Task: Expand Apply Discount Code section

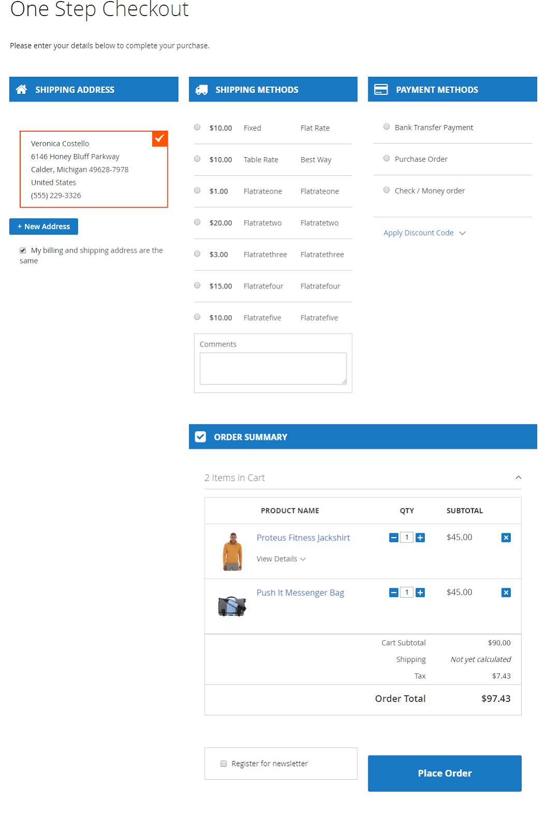Action: [424, 233]
